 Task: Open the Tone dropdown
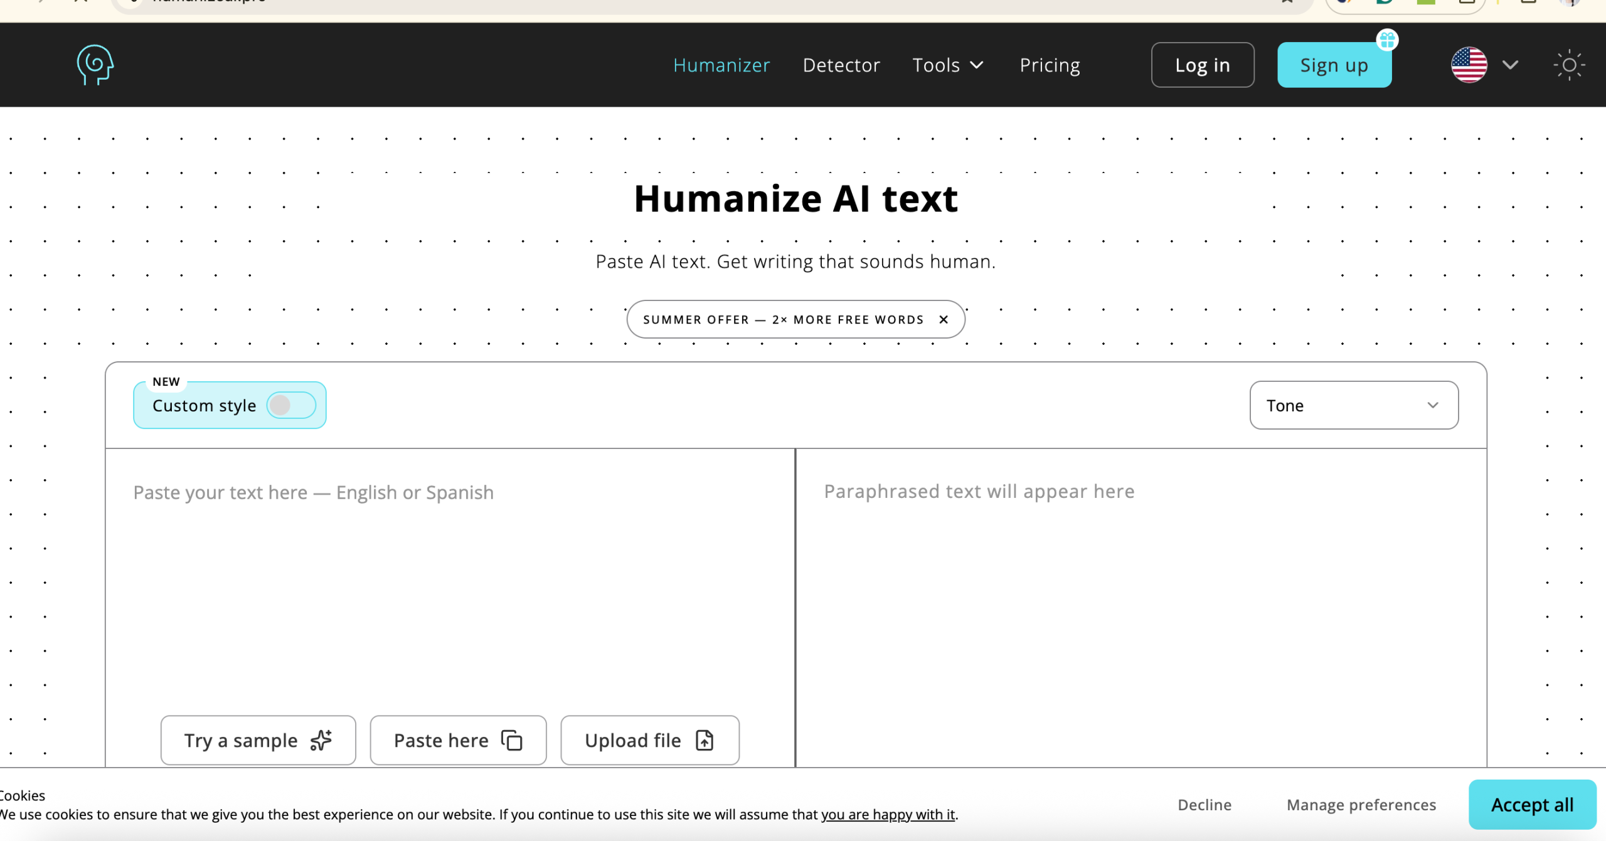[x=1354, y=405]
